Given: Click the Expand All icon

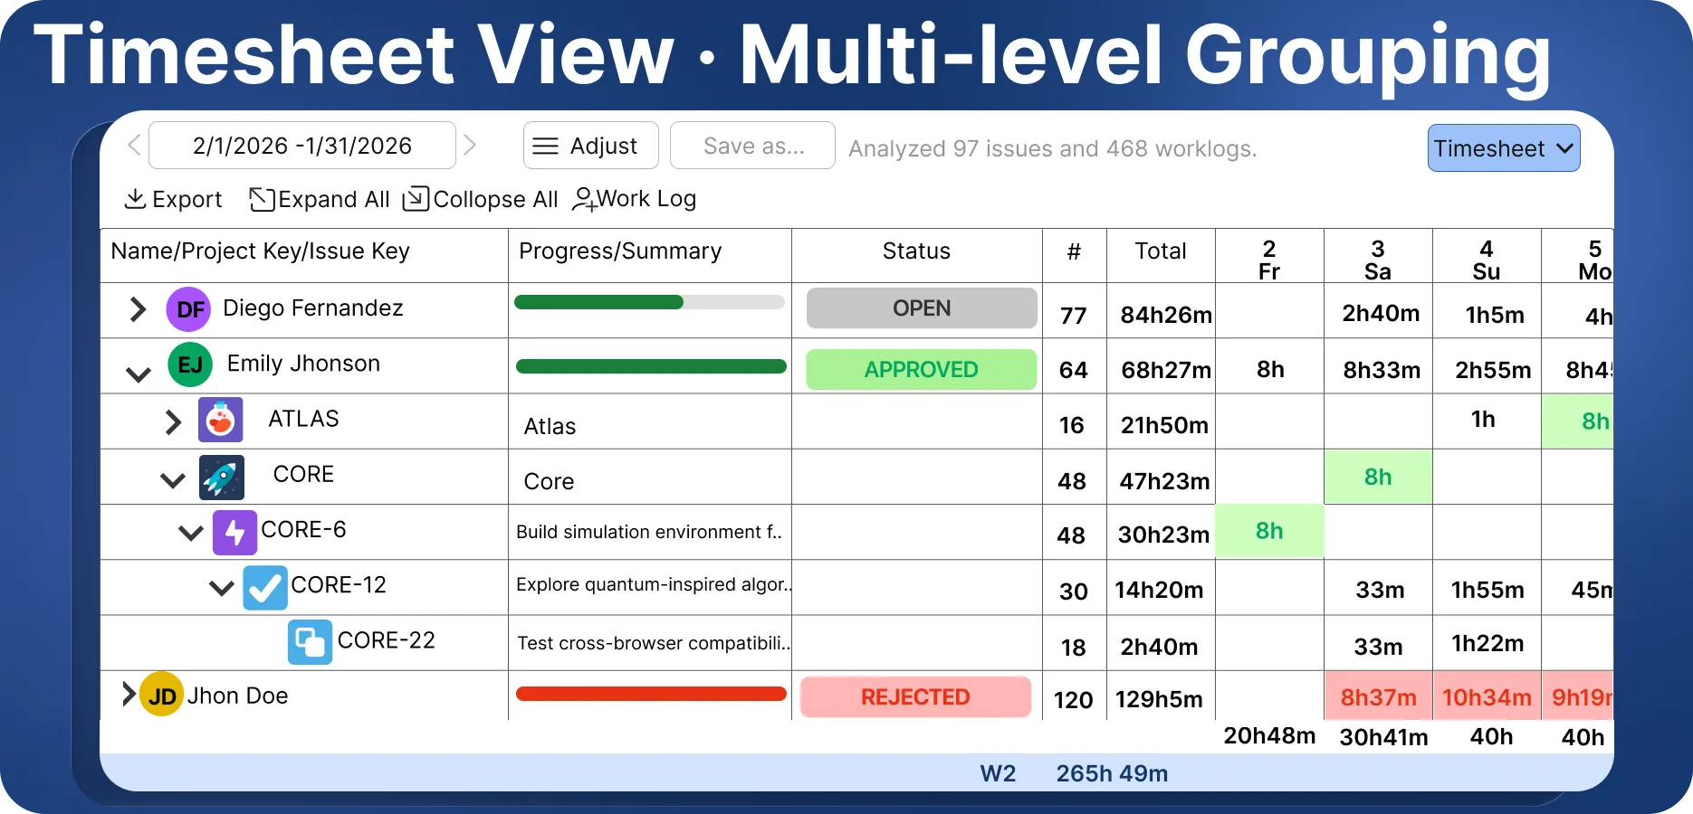Looking at the screenshot, I should (262, 199).
